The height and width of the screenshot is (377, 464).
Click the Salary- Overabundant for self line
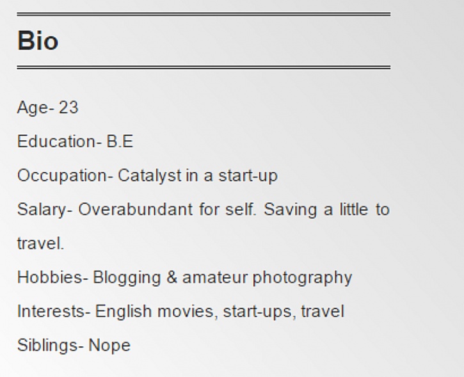pos(204,209)
